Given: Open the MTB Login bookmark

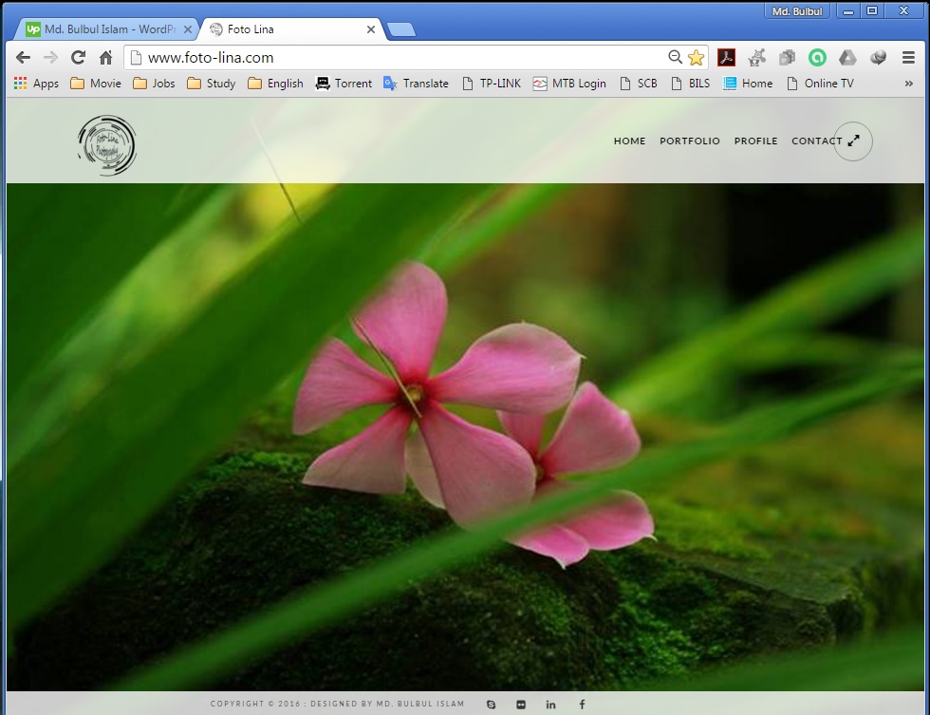Looking at the screenshot, I should click(x=569, y=84).
